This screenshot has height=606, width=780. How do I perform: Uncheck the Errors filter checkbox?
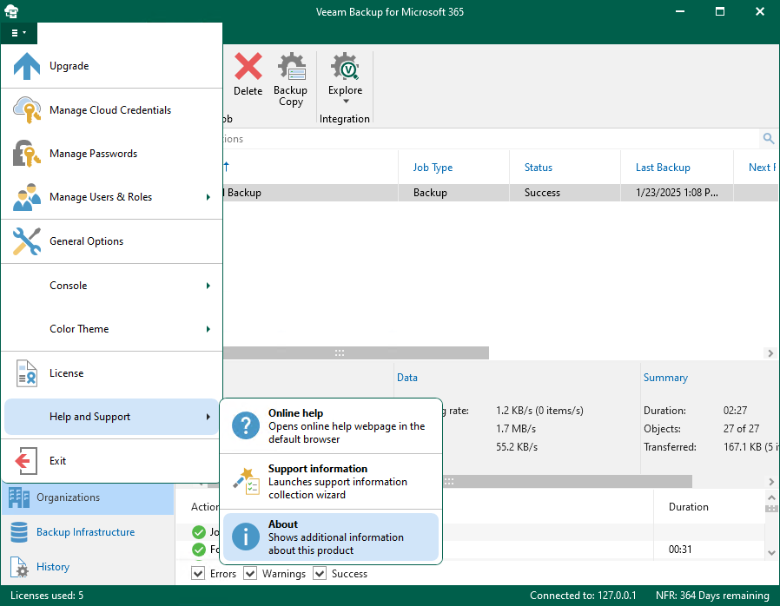(198, 573)
